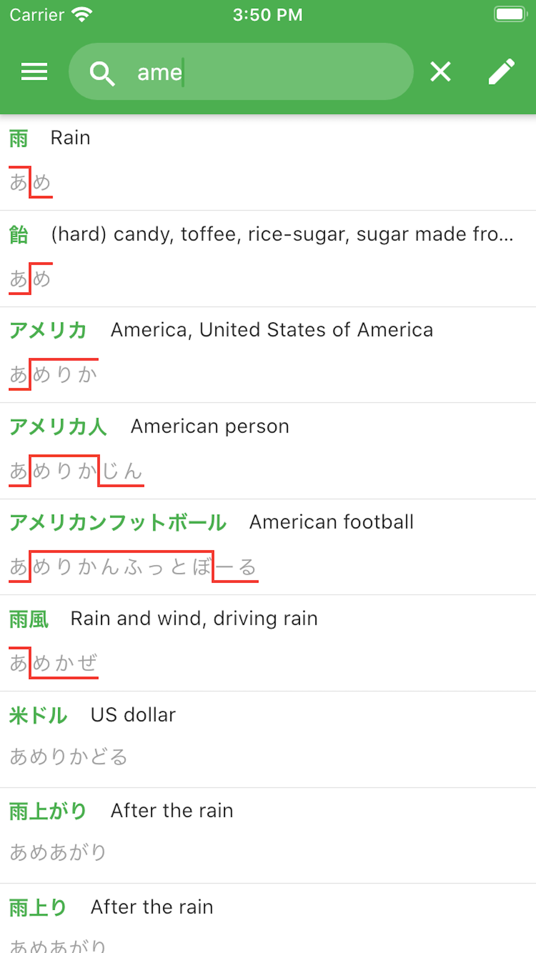Open the hamburger navigation menu

click(34, 71)
